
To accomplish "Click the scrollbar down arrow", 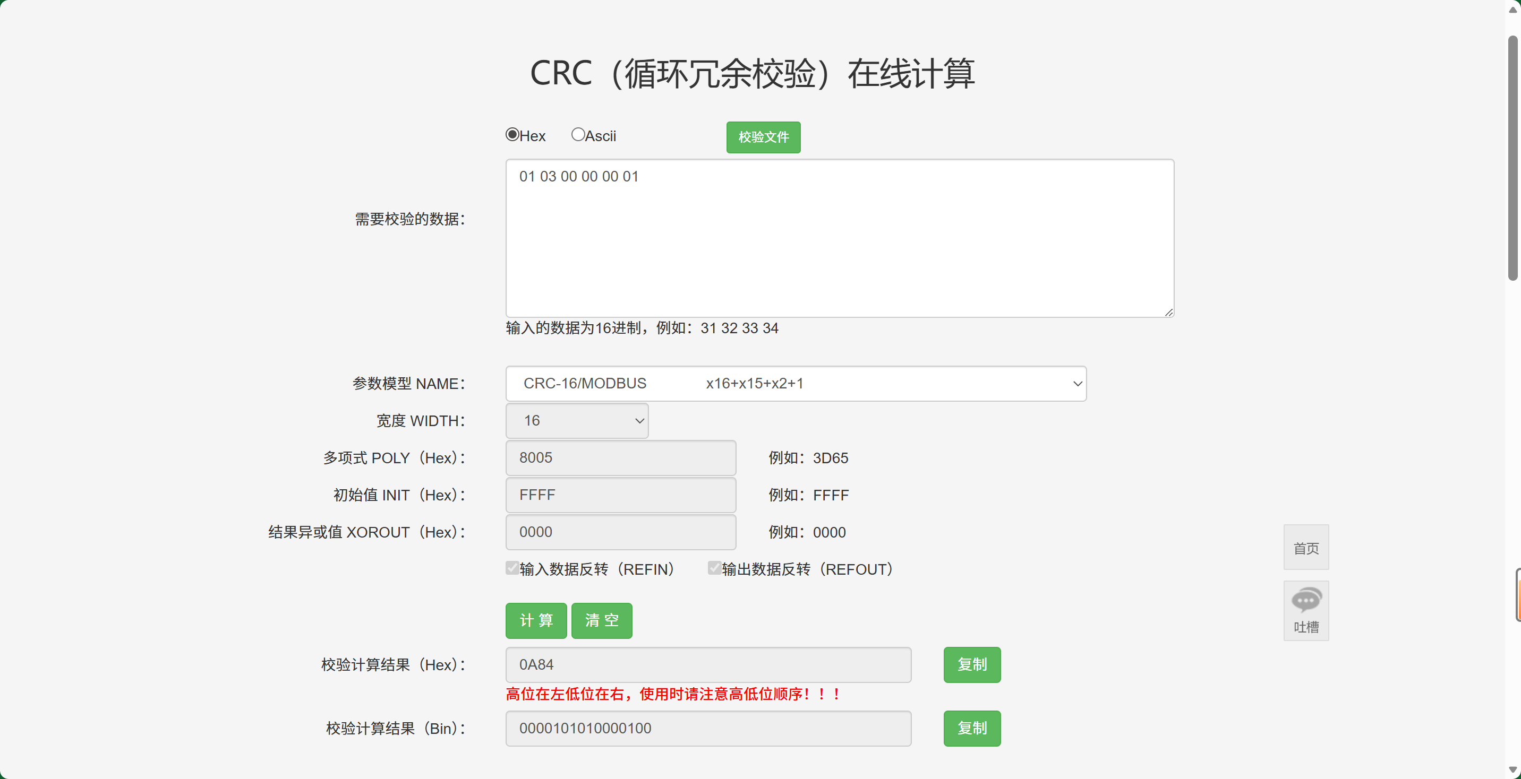I will tap(1513, 769).
